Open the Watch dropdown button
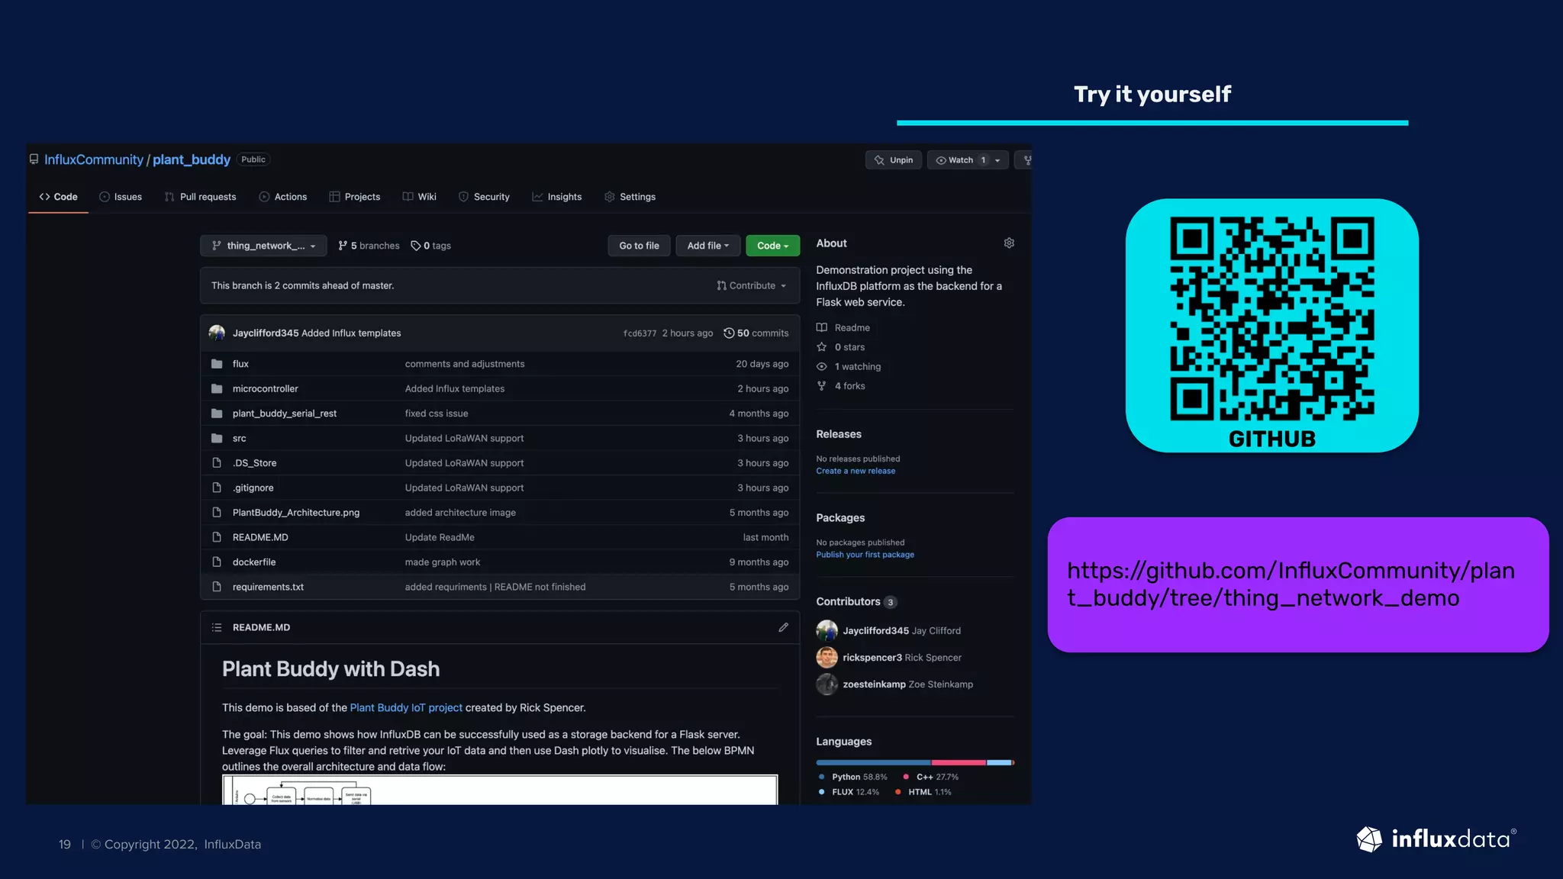Viewport: 1563px width, 879px height. pyautogui.click(x=968, y=160)
